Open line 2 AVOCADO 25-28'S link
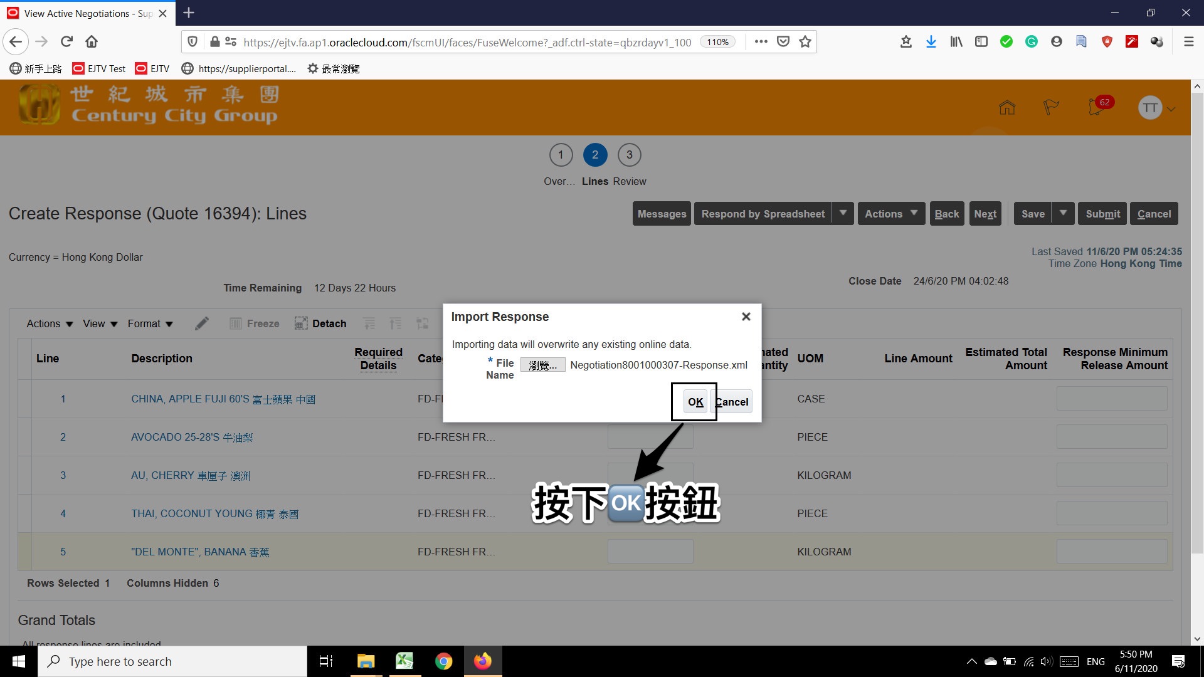The width and height of the screenshot is (1204, 677). [192, 438]
